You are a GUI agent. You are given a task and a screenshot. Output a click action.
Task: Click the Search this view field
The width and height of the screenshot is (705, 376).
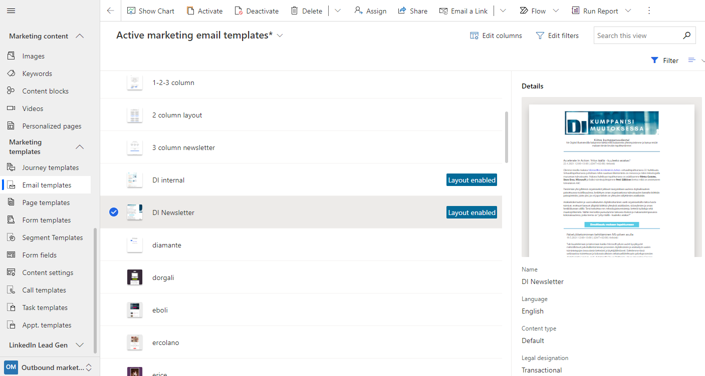[636, 35]
